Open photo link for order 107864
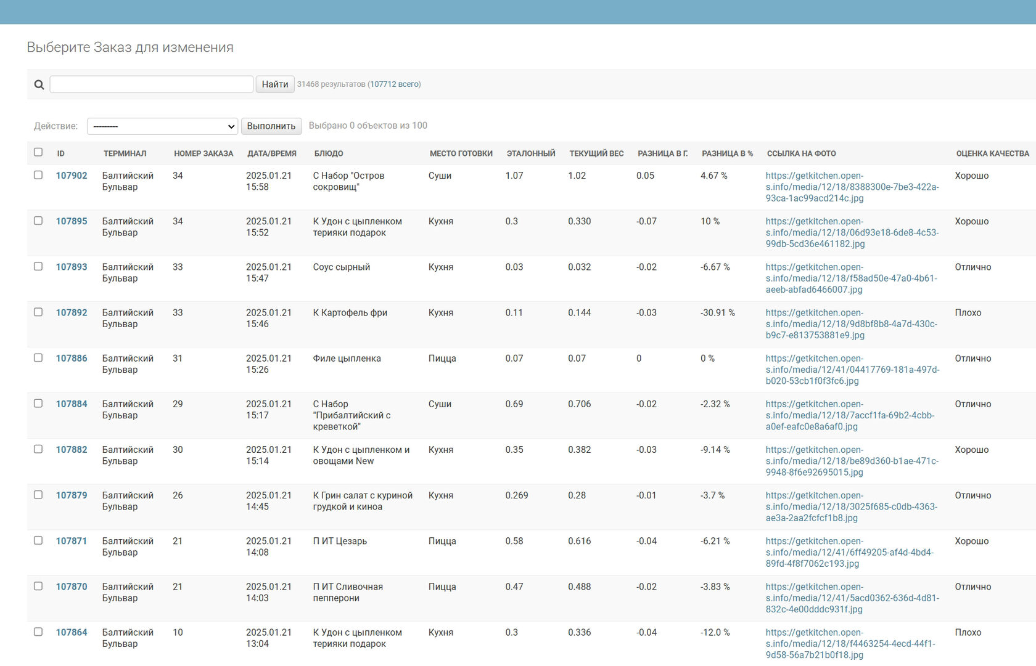1036x666 pixels. point(851,643)
